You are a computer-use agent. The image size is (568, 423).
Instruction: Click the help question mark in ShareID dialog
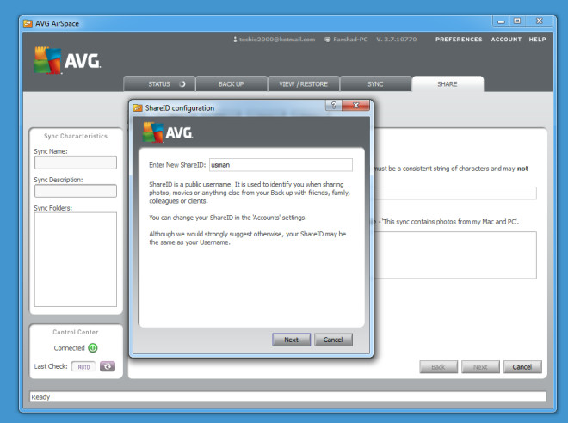334,105
